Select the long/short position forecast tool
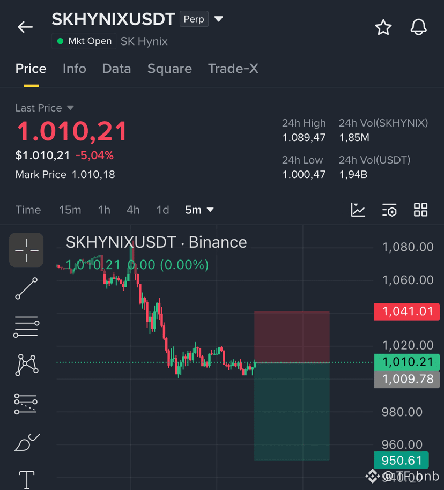Screen dimensions: 444x490 [26, 404]
